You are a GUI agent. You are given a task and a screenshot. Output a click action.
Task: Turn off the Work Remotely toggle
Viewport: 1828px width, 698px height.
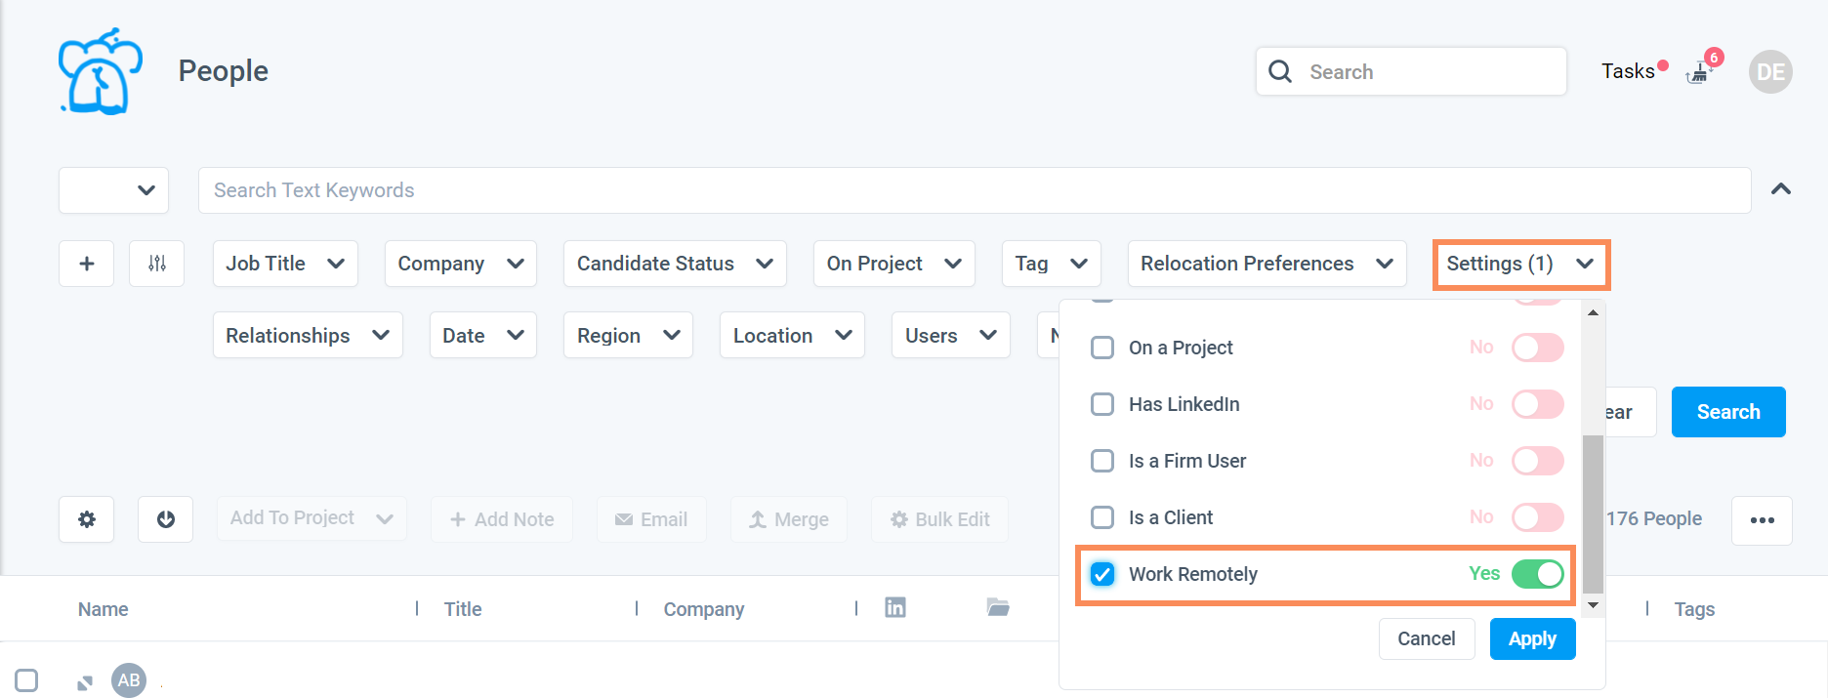1537,574
